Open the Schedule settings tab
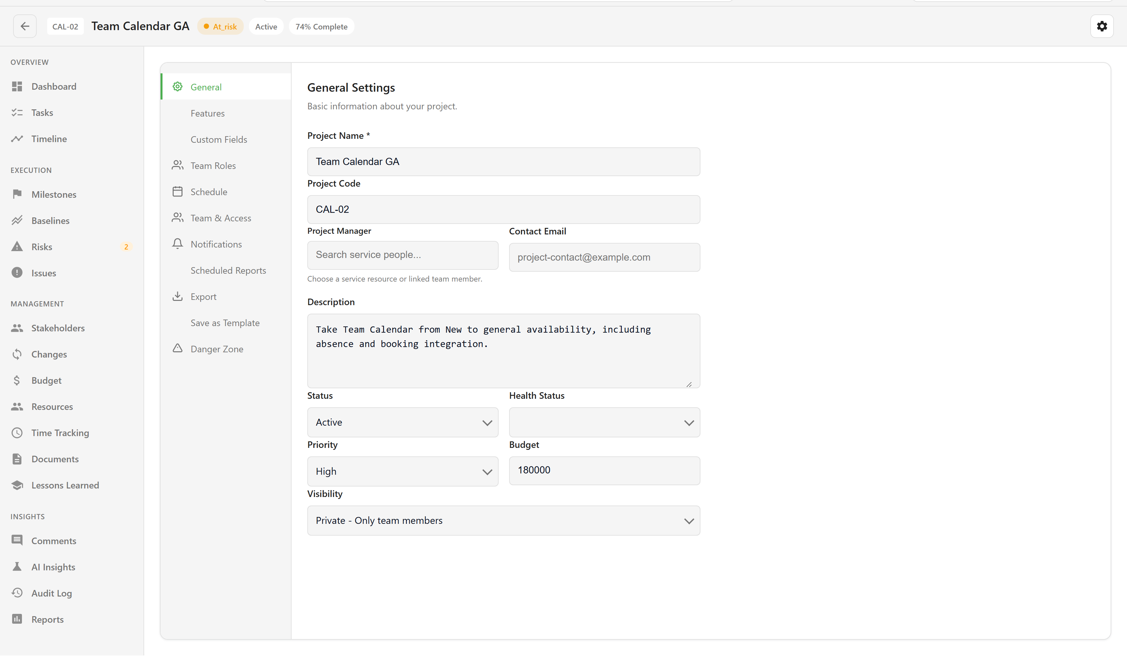 click(x=226, y=192)
